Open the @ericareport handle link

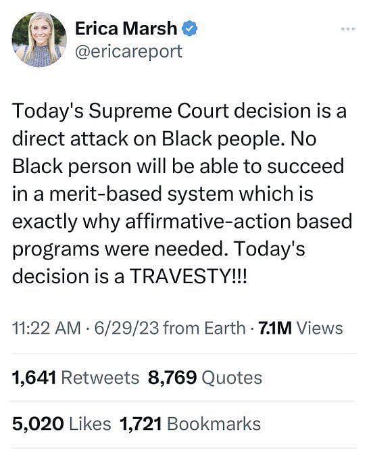tap(129, 51)
